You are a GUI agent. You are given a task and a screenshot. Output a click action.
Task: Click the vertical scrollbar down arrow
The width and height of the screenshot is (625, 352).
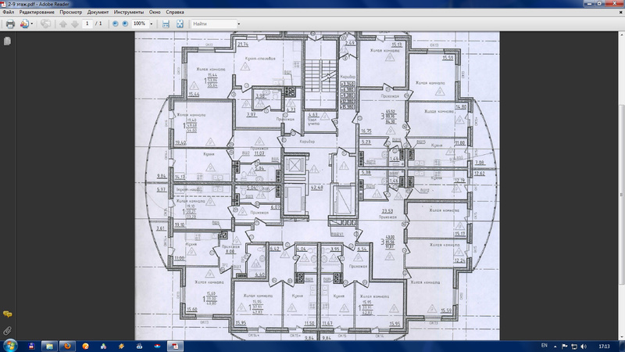[621, 337]
